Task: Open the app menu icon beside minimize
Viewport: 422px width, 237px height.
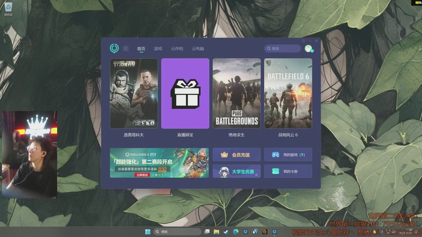Action: (x=303, y=41)
